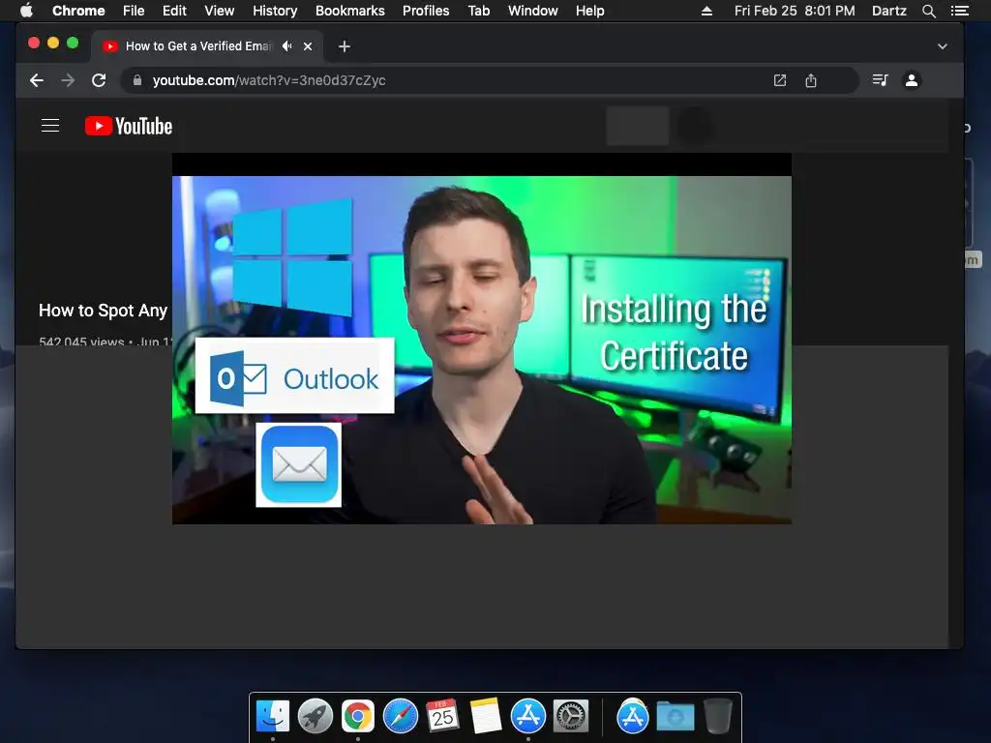Open App Store left of System Preferences
This screenshot has height=743, width=991.
pyautogui.click(x=527, y=717)
